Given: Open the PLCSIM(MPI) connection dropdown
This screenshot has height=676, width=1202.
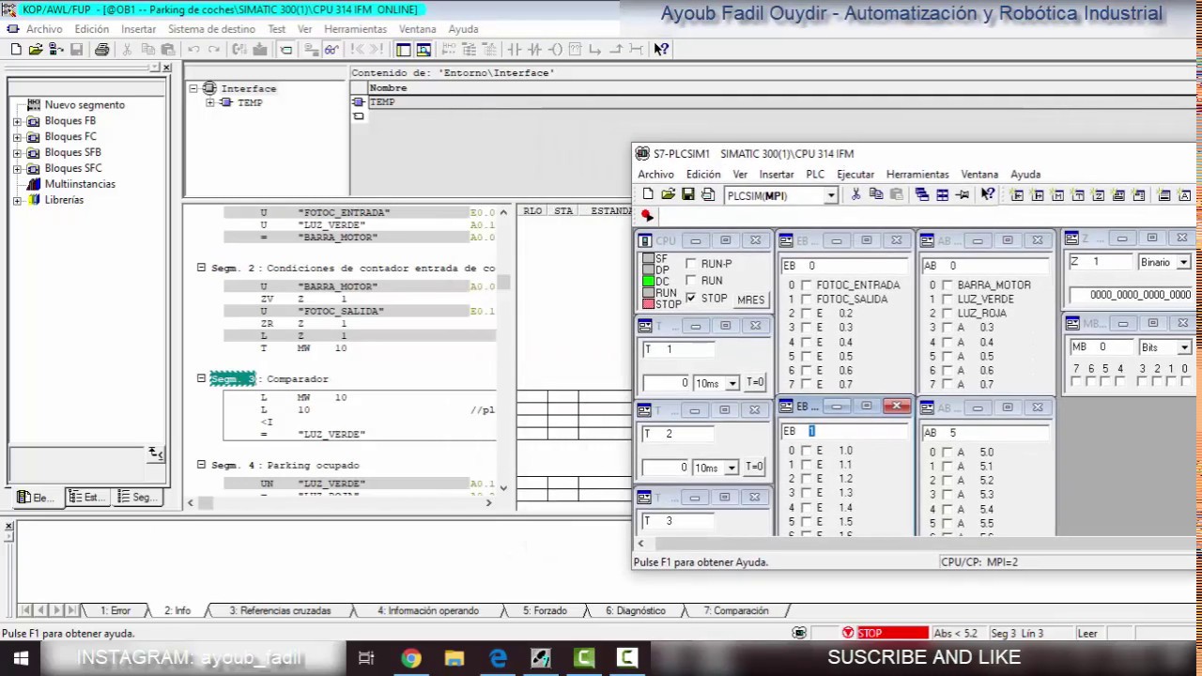Looking at the screenshot, I should point(830,195).
